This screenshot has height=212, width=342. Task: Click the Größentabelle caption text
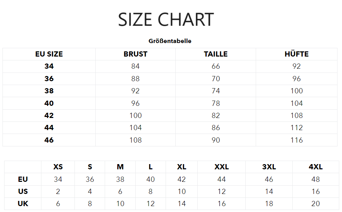pyautogui.click(x=170, y=41)
